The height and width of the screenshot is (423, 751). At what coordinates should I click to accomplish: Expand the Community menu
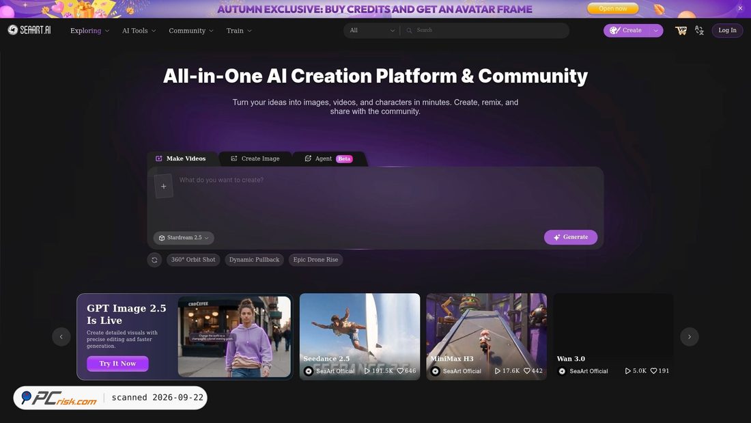(x=191, y=31)
